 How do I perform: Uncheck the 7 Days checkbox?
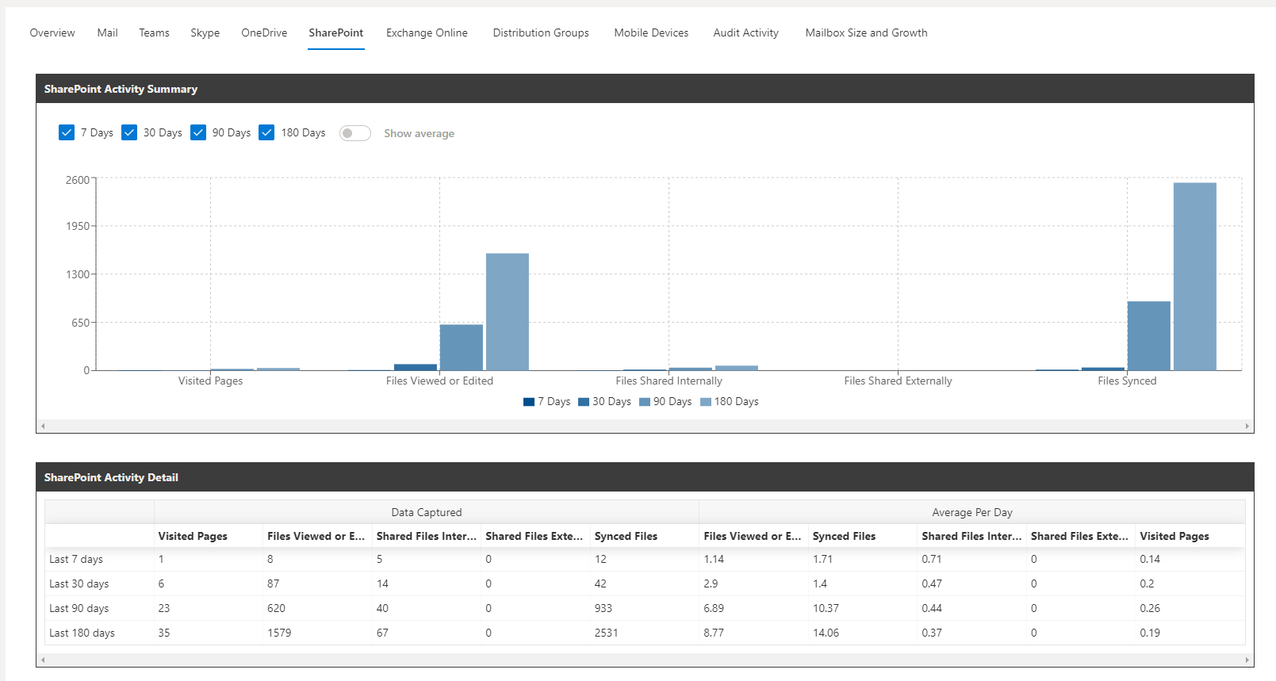pos(67,132)
